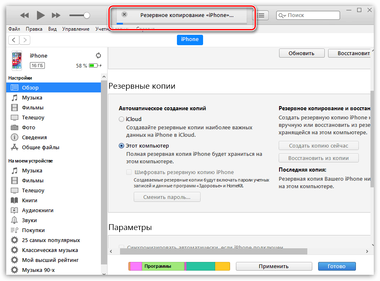This screenshot has height=281, width=380.
Task: Go back with the left arrow
Action: [14, 40]
